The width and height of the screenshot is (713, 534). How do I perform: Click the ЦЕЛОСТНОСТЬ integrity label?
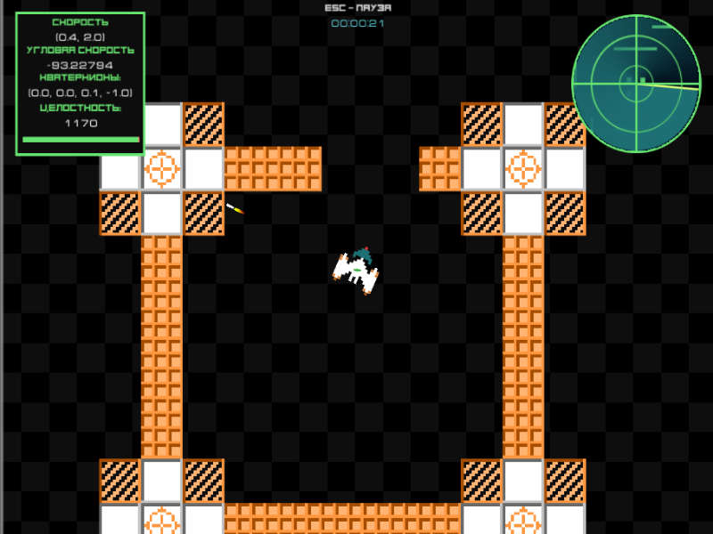click(x=80, y=108)
